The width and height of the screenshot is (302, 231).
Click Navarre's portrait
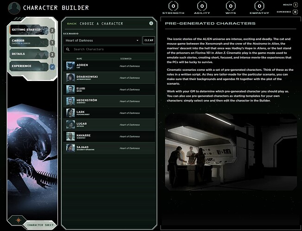pos(71,136)
